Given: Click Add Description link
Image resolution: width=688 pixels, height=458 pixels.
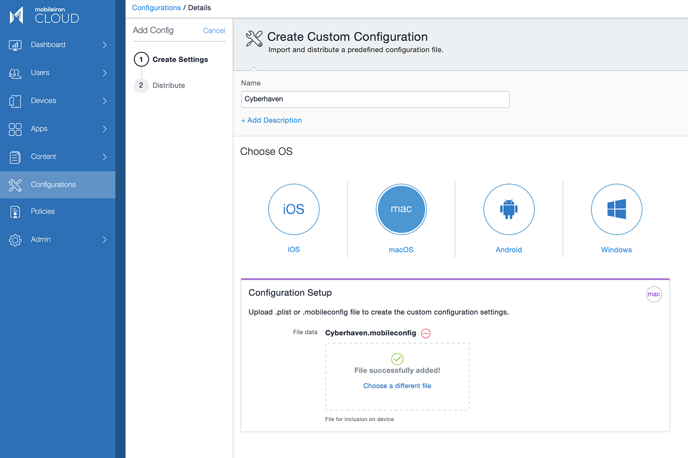Looking at the screenshot, I should coord(271,120).
